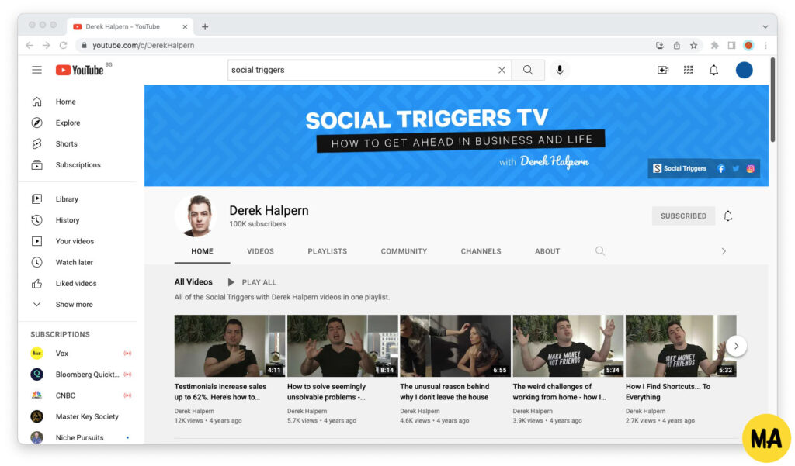The image size is (795, 466).
Task: Switch to the PLAYLISTS tab
Action: (x=327, y=251)
